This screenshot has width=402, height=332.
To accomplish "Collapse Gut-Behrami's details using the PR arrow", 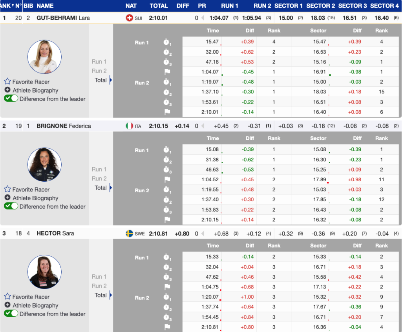I will pyautogui.click(x=203, y=18).
